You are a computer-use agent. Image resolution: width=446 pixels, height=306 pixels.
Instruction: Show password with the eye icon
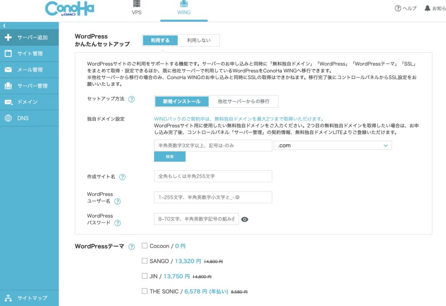pyautogui.click(x=245, y=219)
